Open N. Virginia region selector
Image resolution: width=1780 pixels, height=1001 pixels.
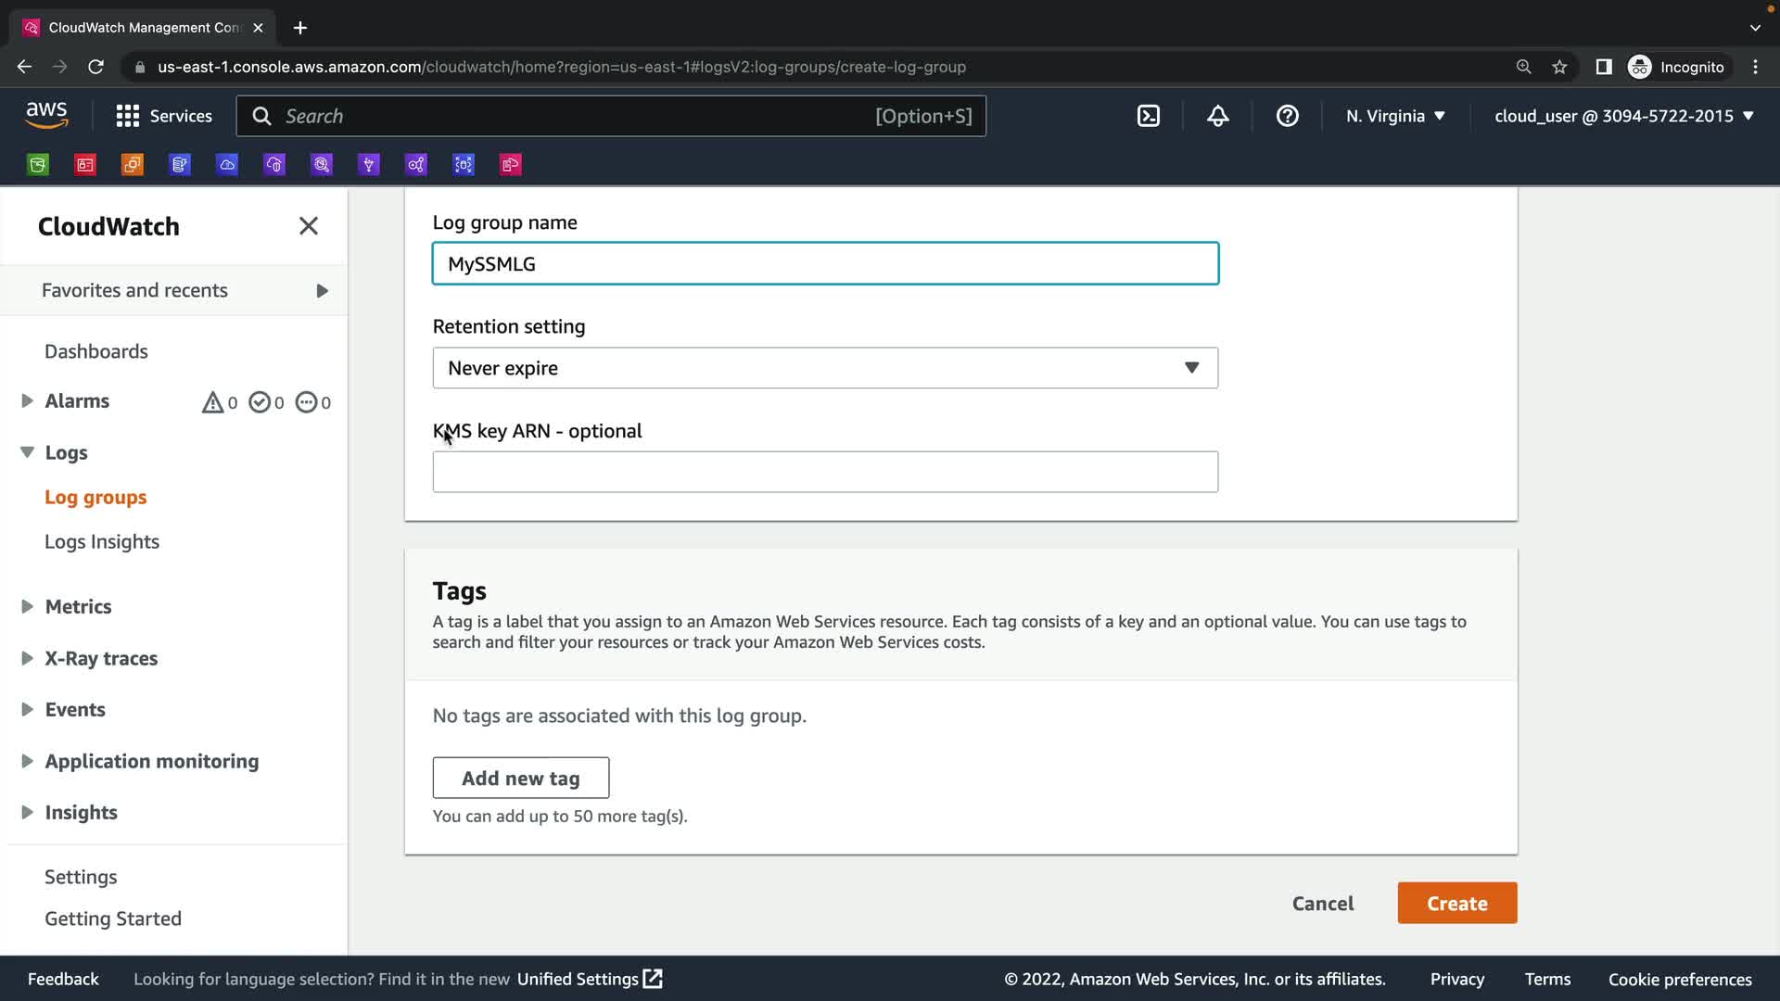point(1395,116)
